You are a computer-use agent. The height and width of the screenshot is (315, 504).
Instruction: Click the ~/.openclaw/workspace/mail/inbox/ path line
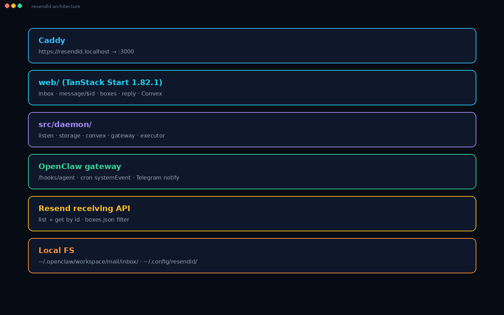point(118,262)
